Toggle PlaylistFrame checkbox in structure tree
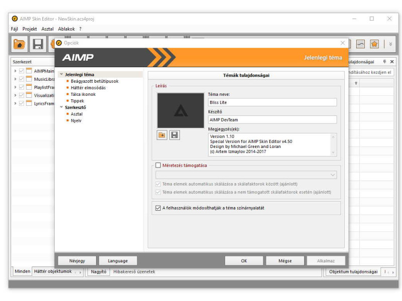 [22, 87]
